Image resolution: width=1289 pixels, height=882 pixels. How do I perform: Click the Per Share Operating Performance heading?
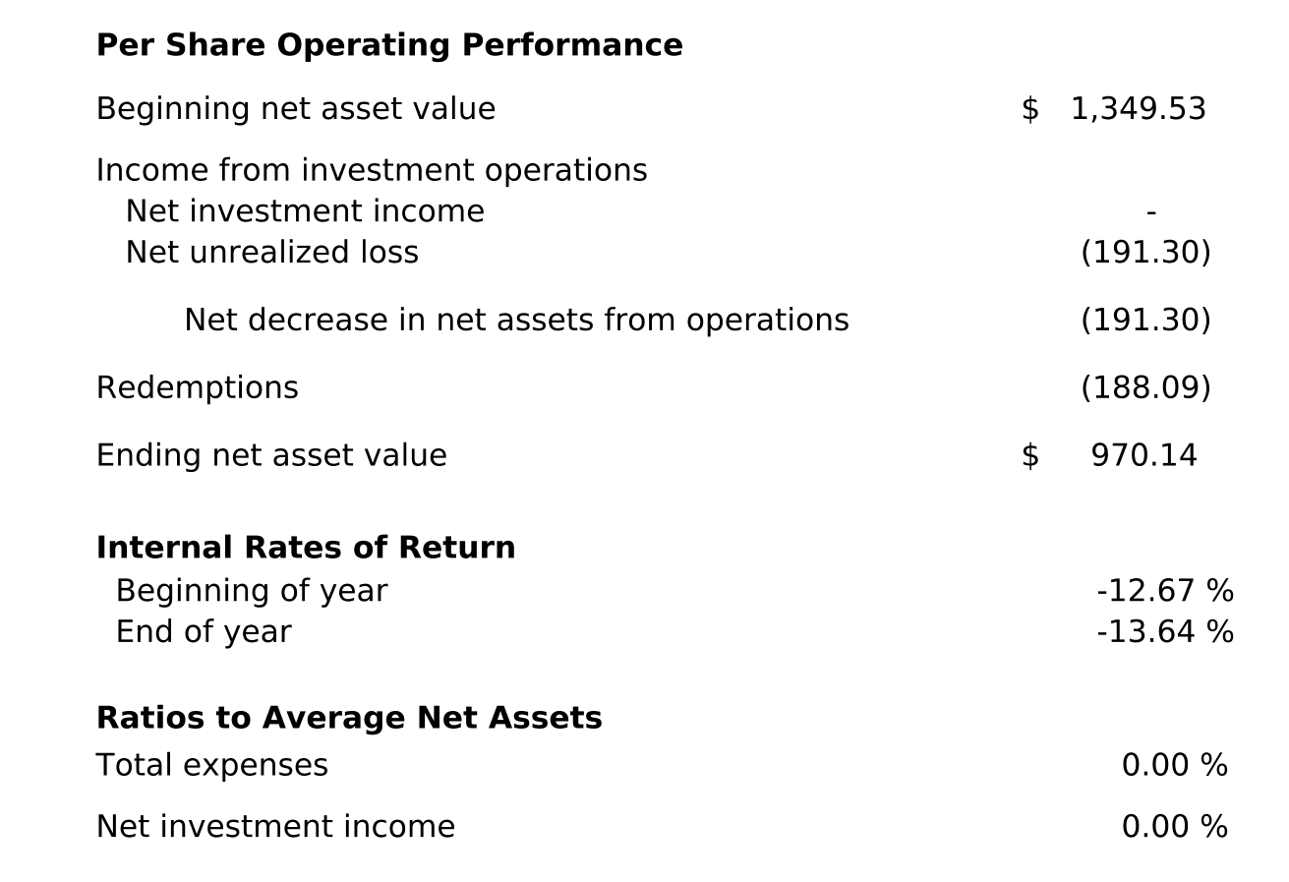[x=389, y=45]
